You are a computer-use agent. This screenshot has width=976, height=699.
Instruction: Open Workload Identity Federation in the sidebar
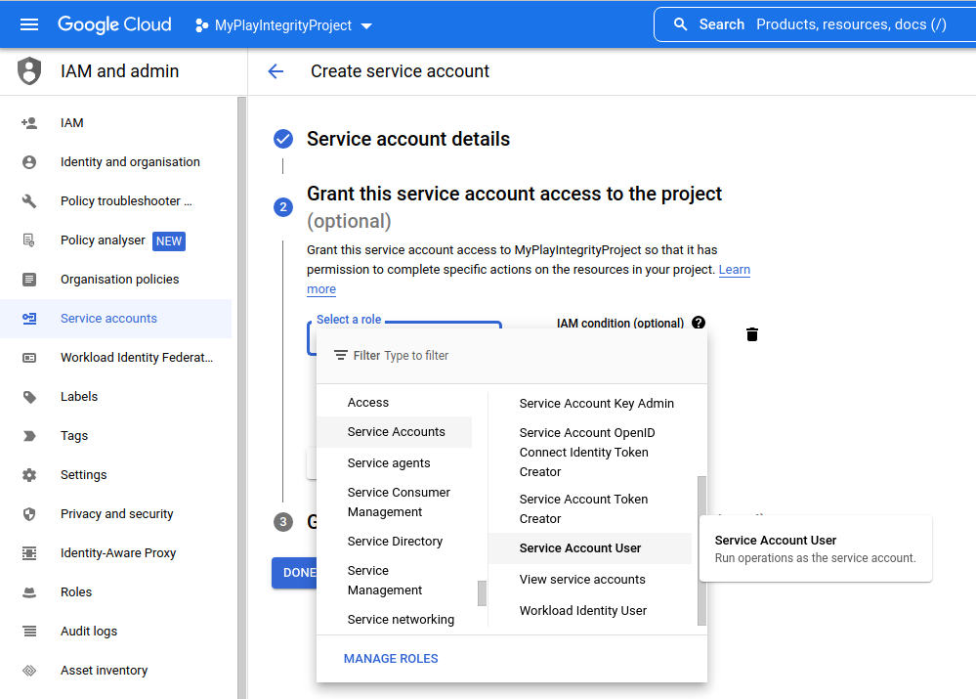[136, 357]
